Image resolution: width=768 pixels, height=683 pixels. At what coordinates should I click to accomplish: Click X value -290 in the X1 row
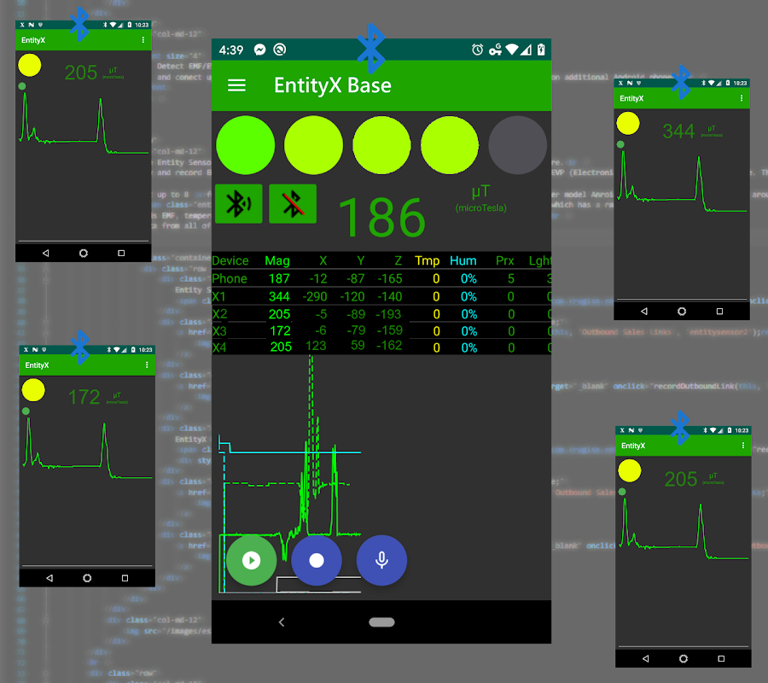[315, 296]
